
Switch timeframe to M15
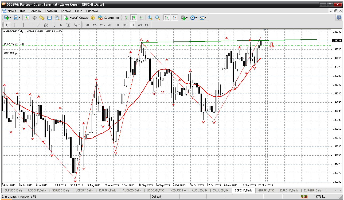(x=102, y=25)
